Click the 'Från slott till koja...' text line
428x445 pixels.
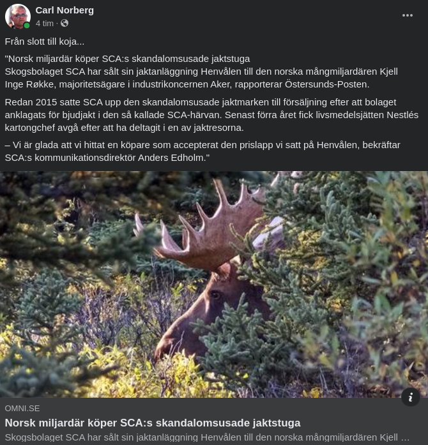tap(44, 41)
